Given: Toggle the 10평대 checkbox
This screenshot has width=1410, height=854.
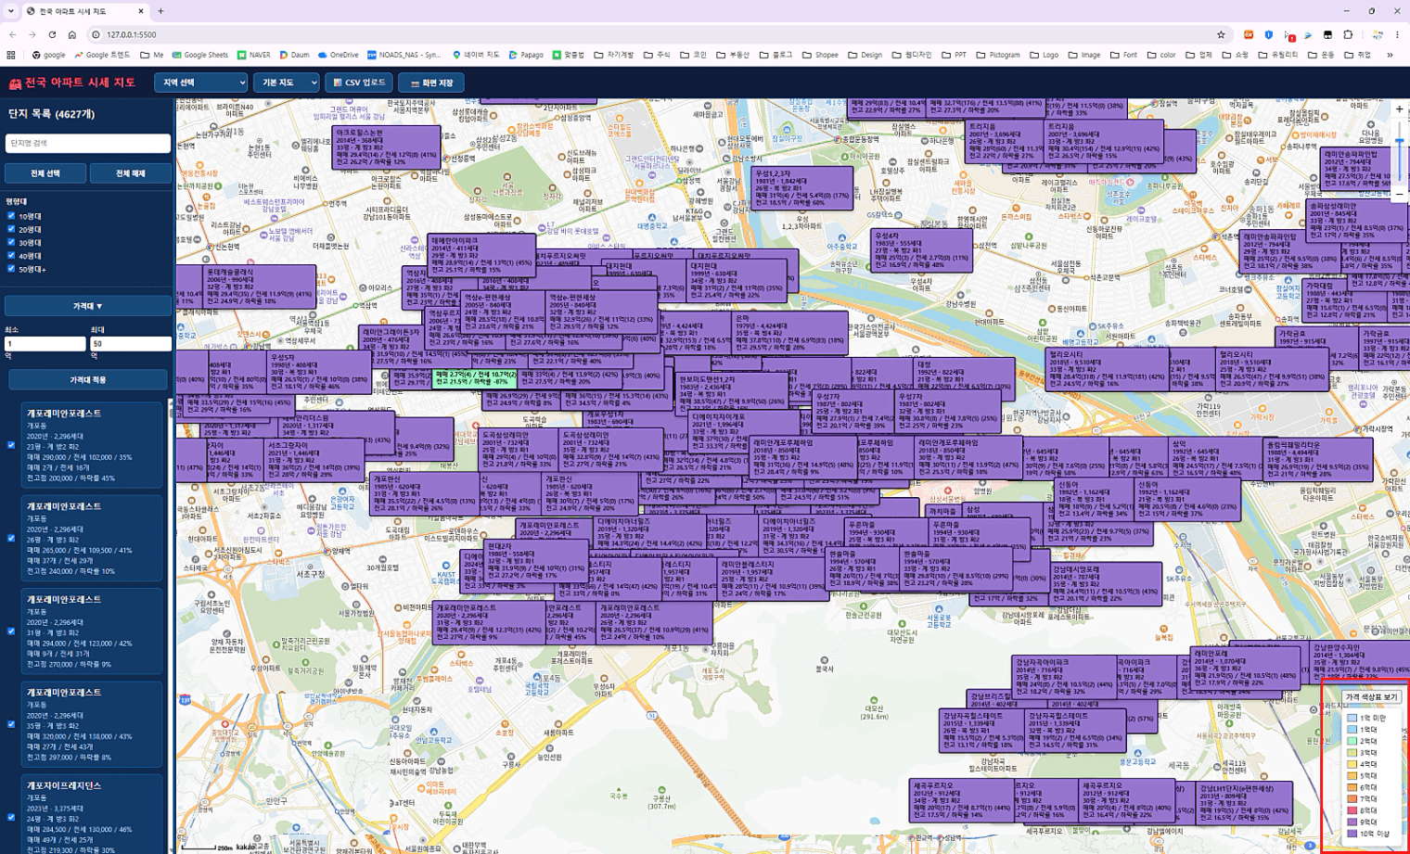Looking at the screenshot, I should pyautogui.click(x=11, y=216).
